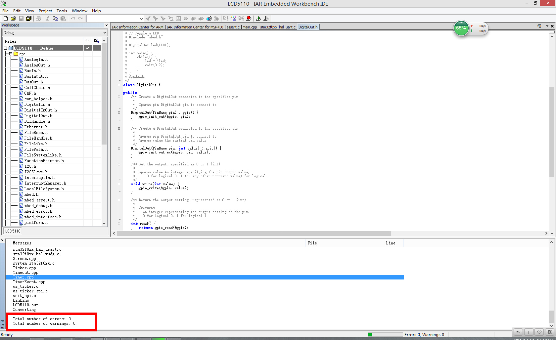Viewport: 556px width, 340px height.
Task: Collapse the api folder in the tree
Action: tap(11, 54)
